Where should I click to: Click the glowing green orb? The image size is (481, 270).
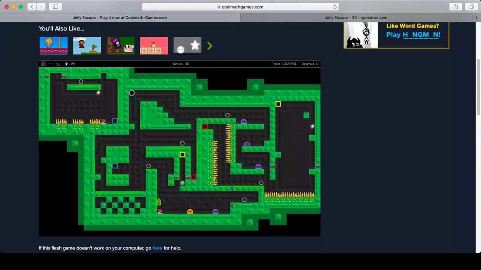pyautogui.click(x=182, y=183)
